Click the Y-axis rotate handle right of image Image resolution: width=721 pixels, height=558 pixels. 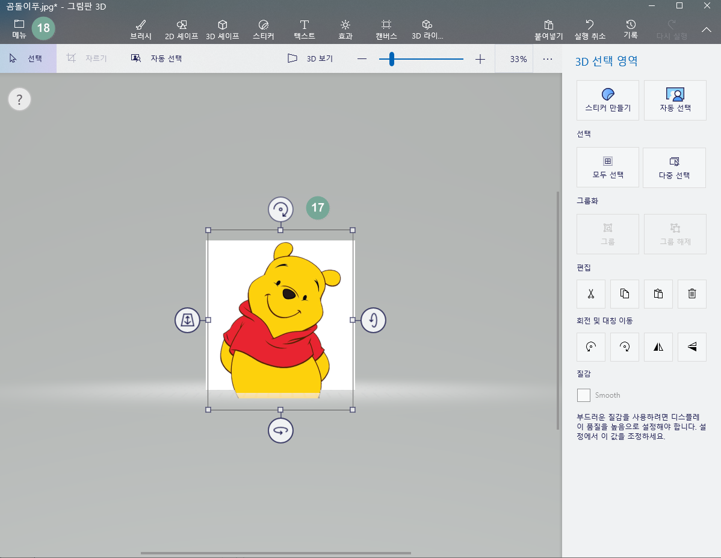[373, 320]
